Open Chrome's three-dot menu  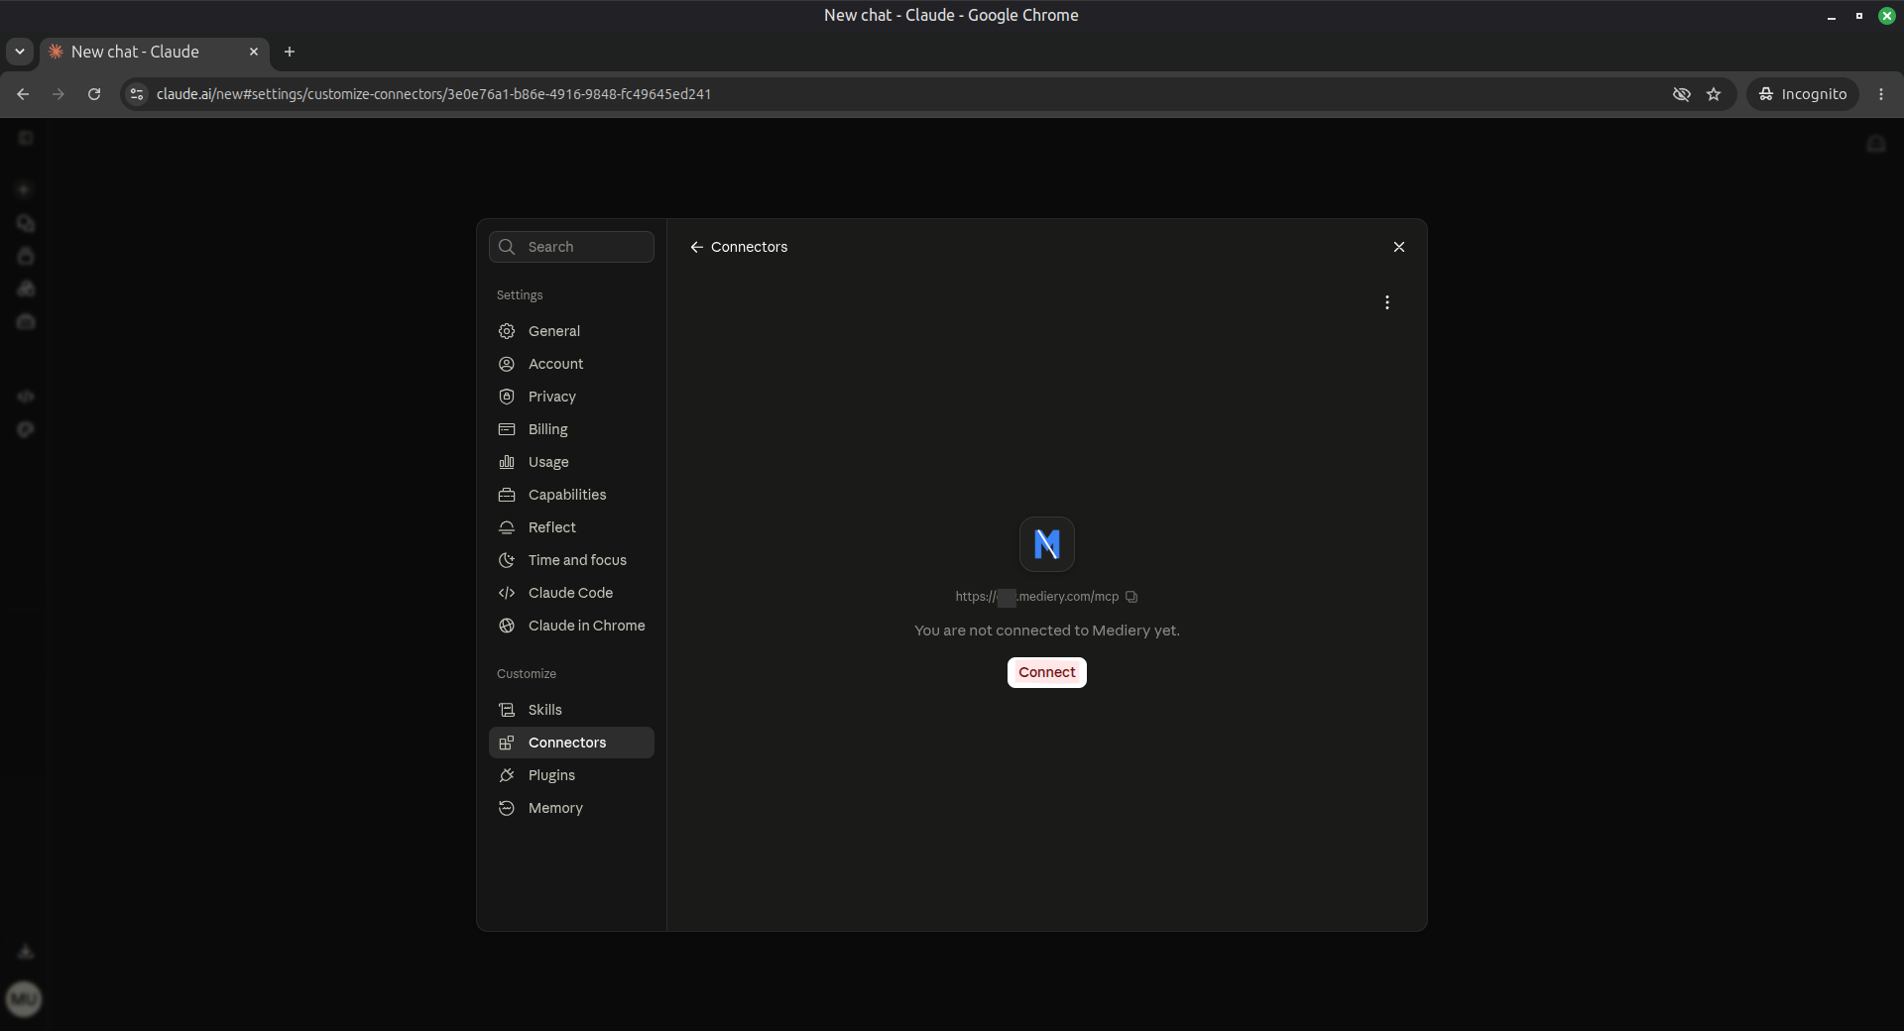(1881, 94)
